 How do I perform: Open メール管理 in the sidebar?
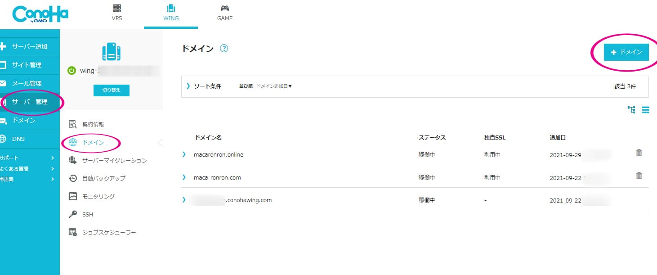(x=30, y=83)
